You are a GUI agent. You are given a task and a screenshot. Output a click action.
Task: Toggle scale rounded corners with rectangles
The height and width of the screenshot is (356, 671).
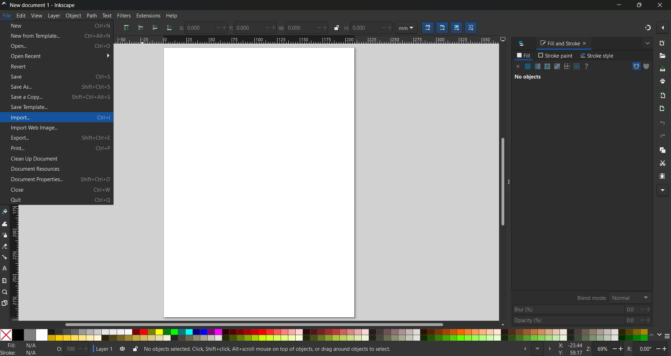[x=442, y=28]
